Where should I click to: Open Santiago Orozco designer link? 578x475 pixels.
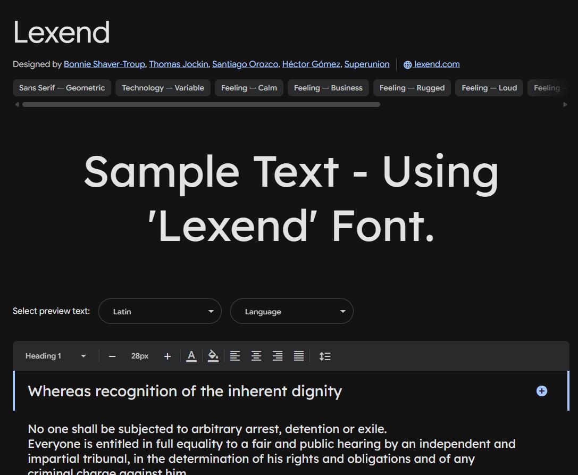(245, 64)
